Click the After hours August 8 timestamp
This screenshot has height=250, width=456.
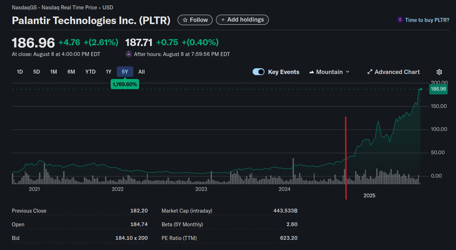coord(182,54)
